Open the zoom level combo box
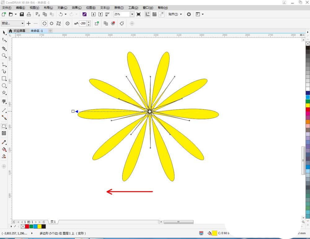 coord(132,14)
